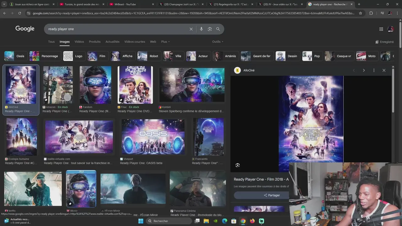Open a new browser tab

tap(359, 4)
